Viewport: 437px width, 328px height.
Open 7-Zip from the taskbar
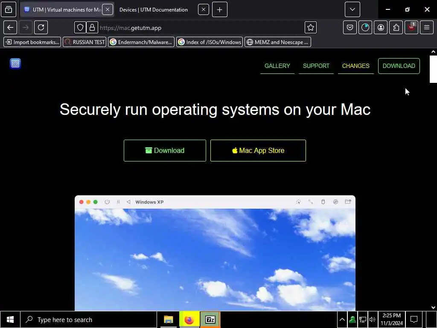coord(210,319)
